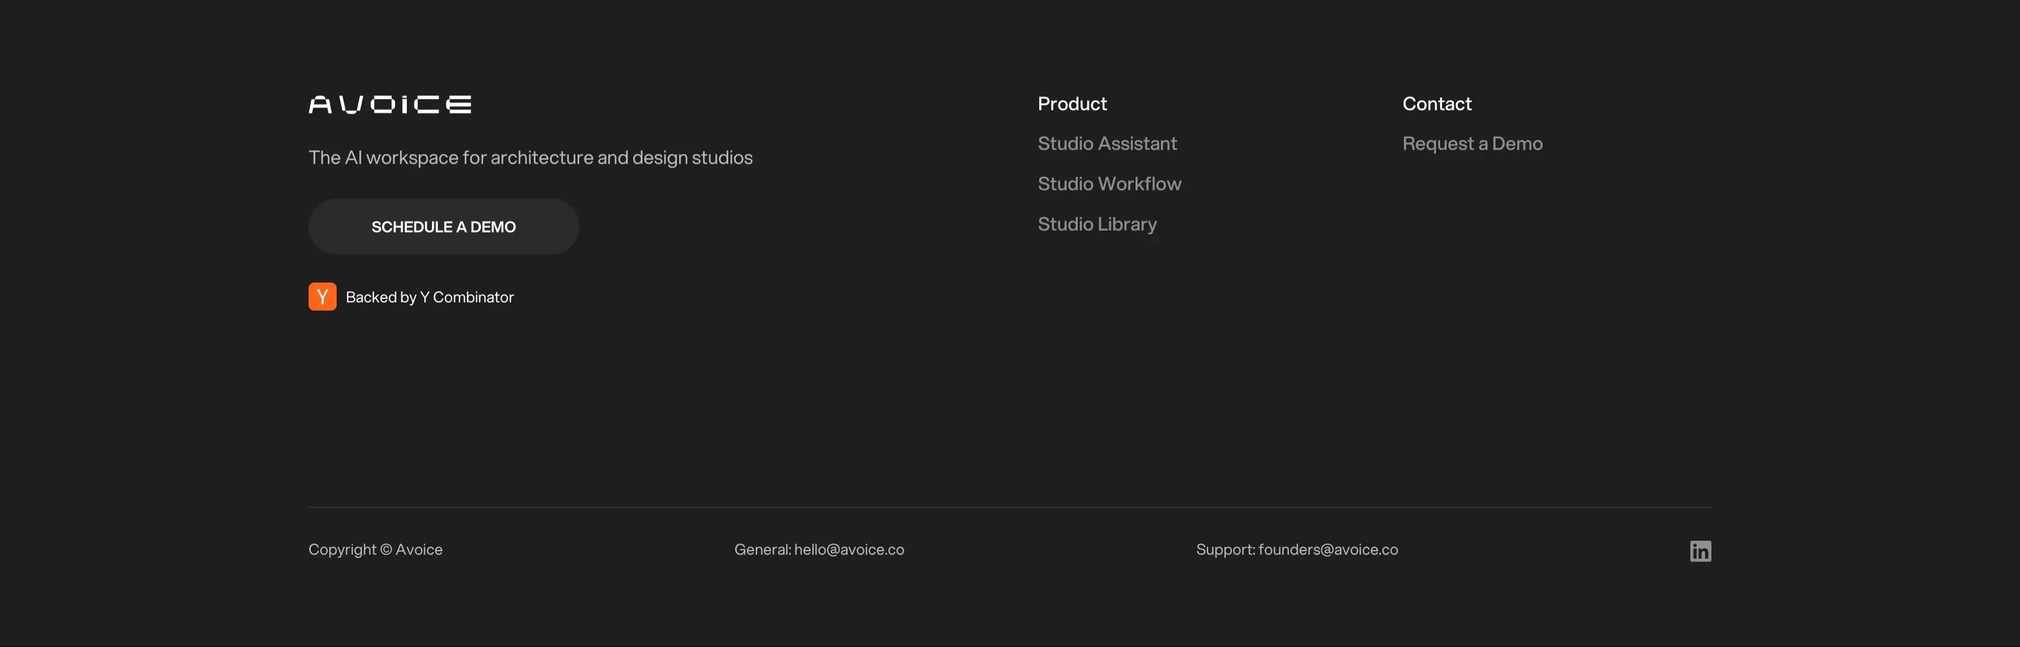Image resolution: width=2020 pixels, height=647 pixels.
Task: Open the Studio Assistant link
Action: (x=1107, y=143)
